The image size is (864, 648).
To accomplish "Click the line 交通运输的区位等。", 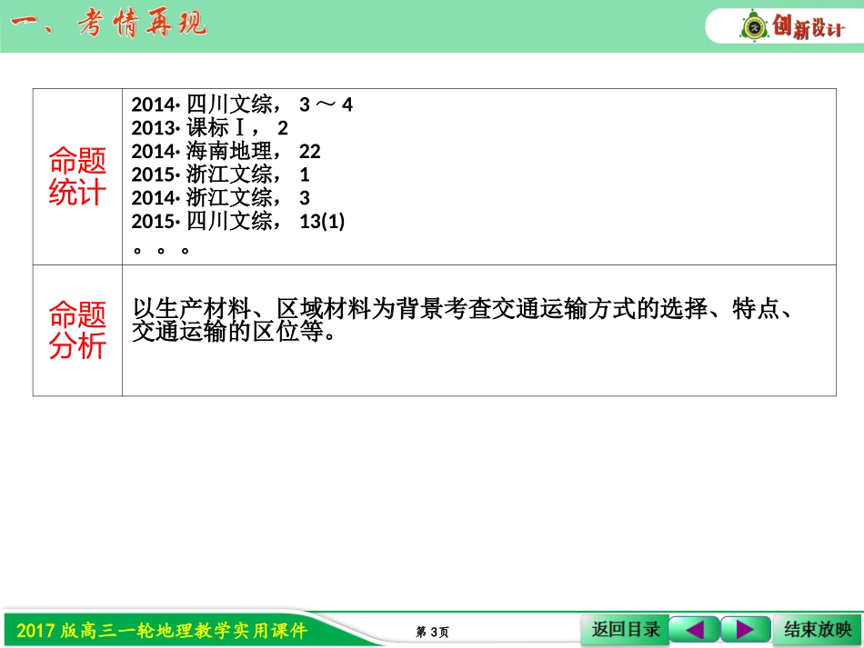I will pyautogui.click(x=234, y=332).
